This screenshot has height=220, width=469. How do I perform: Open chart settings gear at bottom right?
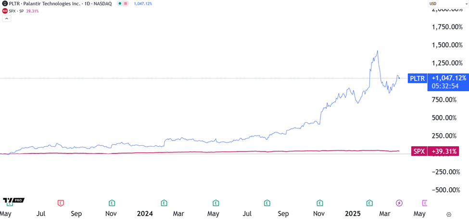(x=448, y=214)
